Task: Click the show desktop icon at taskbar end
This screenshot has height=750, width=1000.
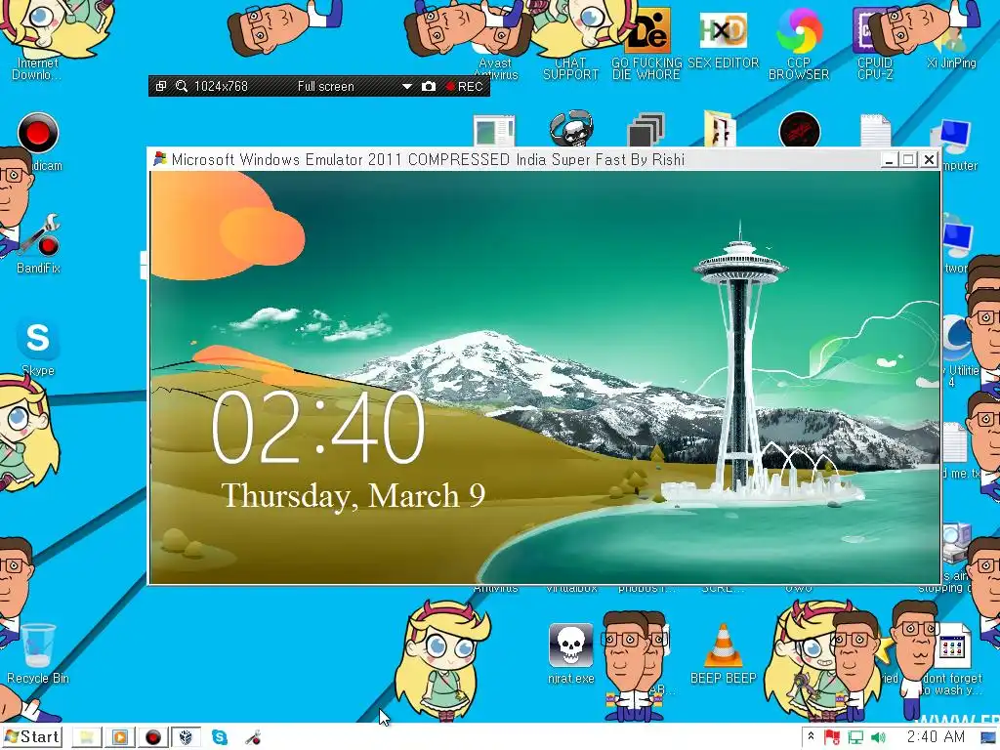Action: pos(988,738)
